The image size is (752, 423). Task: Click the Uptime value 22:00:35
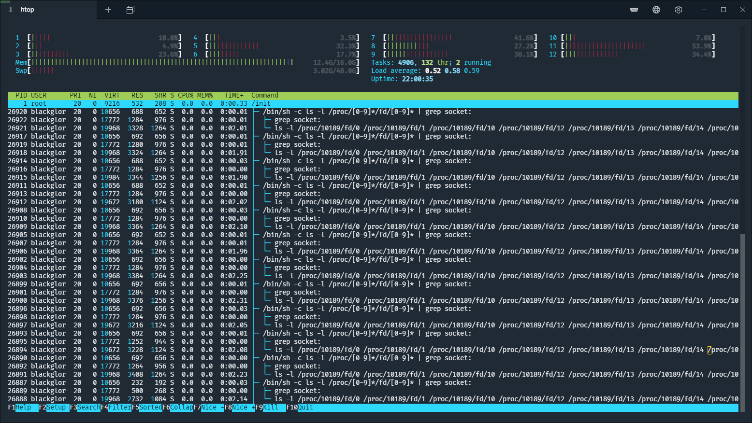coord(418,79)
